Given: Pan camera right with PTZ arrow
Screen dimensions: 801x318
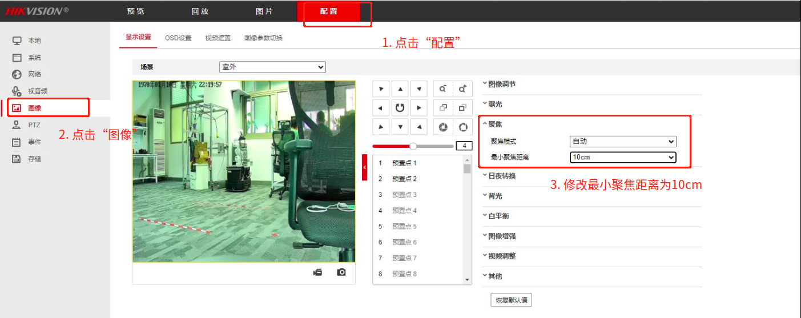Looking at the screenshot, I should 420,107.
